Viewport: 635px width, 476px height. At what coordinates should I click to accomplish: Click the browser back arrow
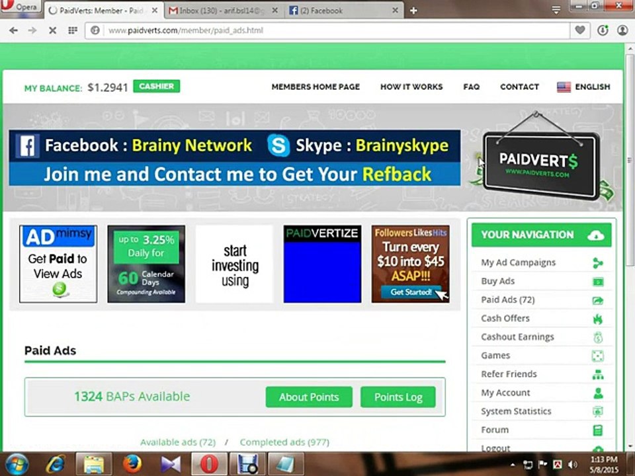(x=13, y=30)
